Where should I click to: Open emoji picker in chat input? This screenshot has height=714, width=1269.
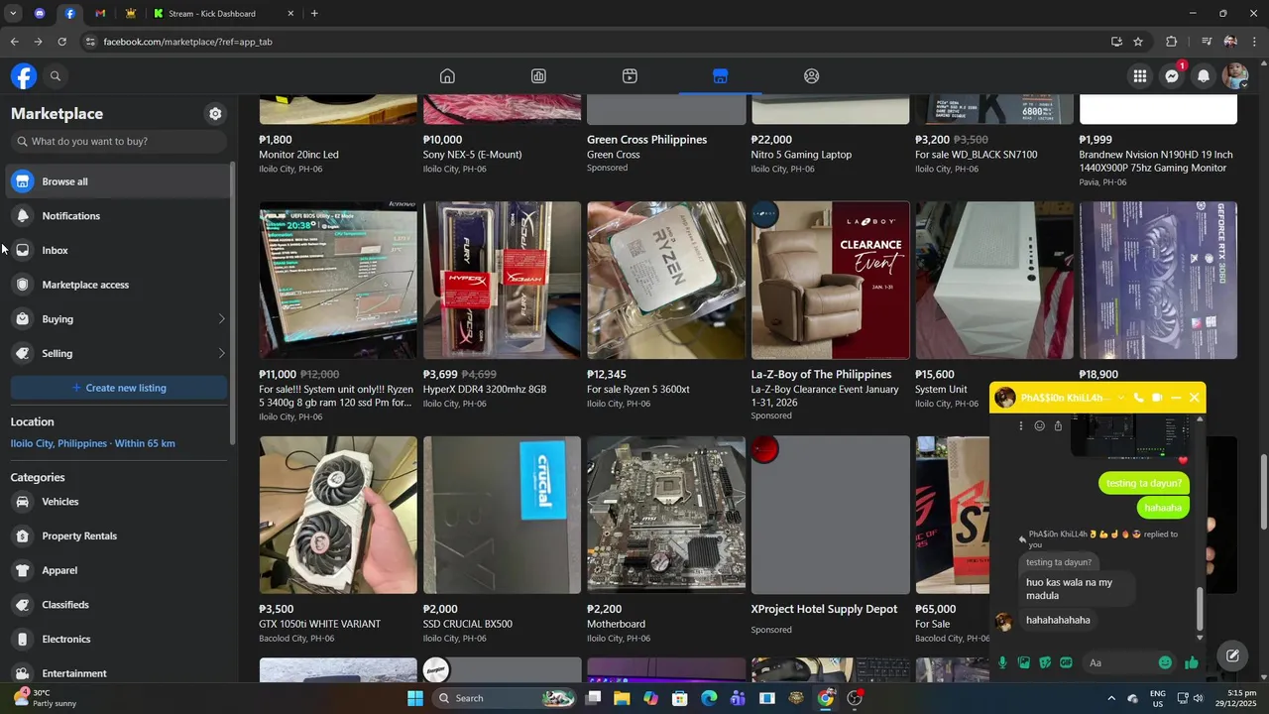point(1166,662)
